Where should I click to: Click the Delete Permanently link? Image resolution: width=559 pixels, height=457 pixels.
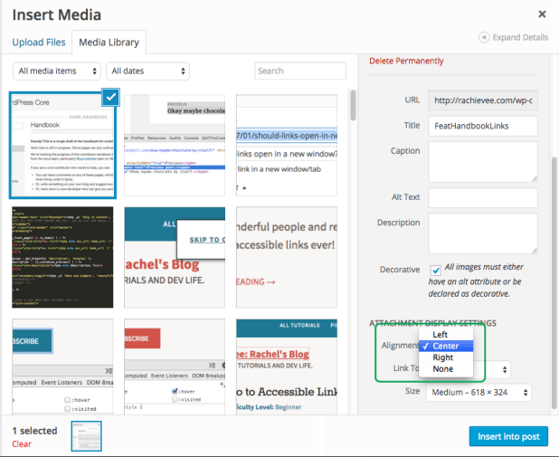click(x=406, y=61)
